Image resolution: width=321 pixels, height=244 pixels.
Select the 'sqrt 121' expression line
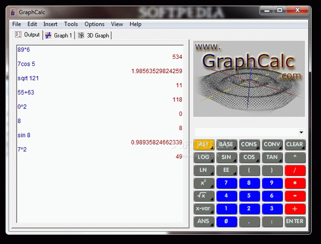click(x=28, y=78)
